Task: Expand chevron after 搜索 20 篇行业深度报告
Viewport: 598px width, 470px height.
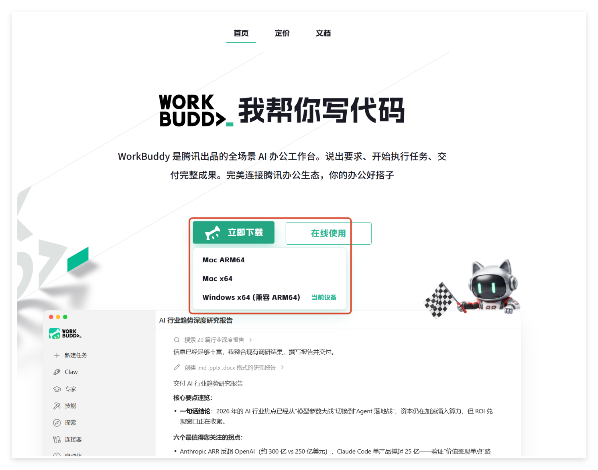Action: click(251, 340)
